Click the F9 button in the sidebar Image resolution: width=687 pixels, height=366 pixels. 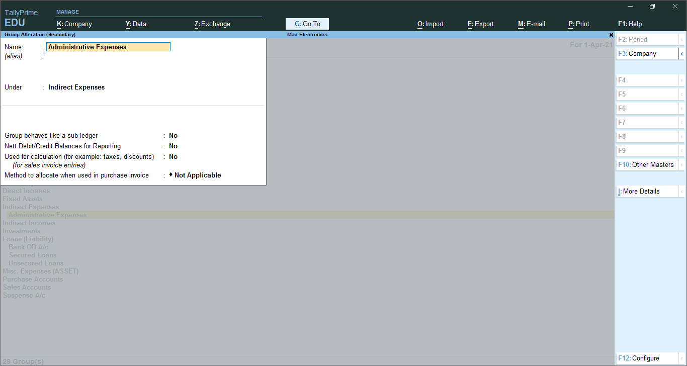click(x=647, y=150)
